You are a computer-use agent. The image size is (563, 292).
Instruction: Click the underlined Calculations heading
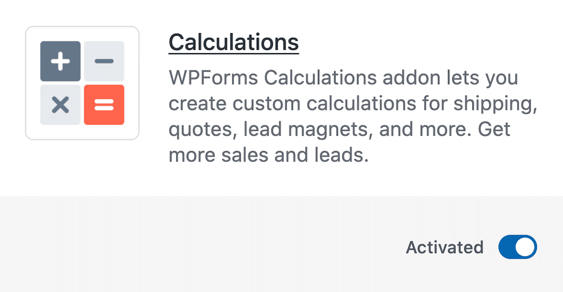pos(233,42)
